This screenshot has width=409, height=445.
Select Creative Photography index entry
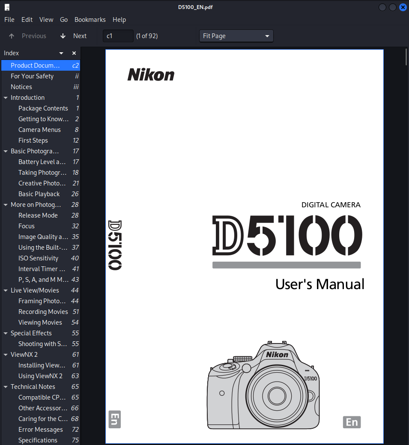[41, 183]
